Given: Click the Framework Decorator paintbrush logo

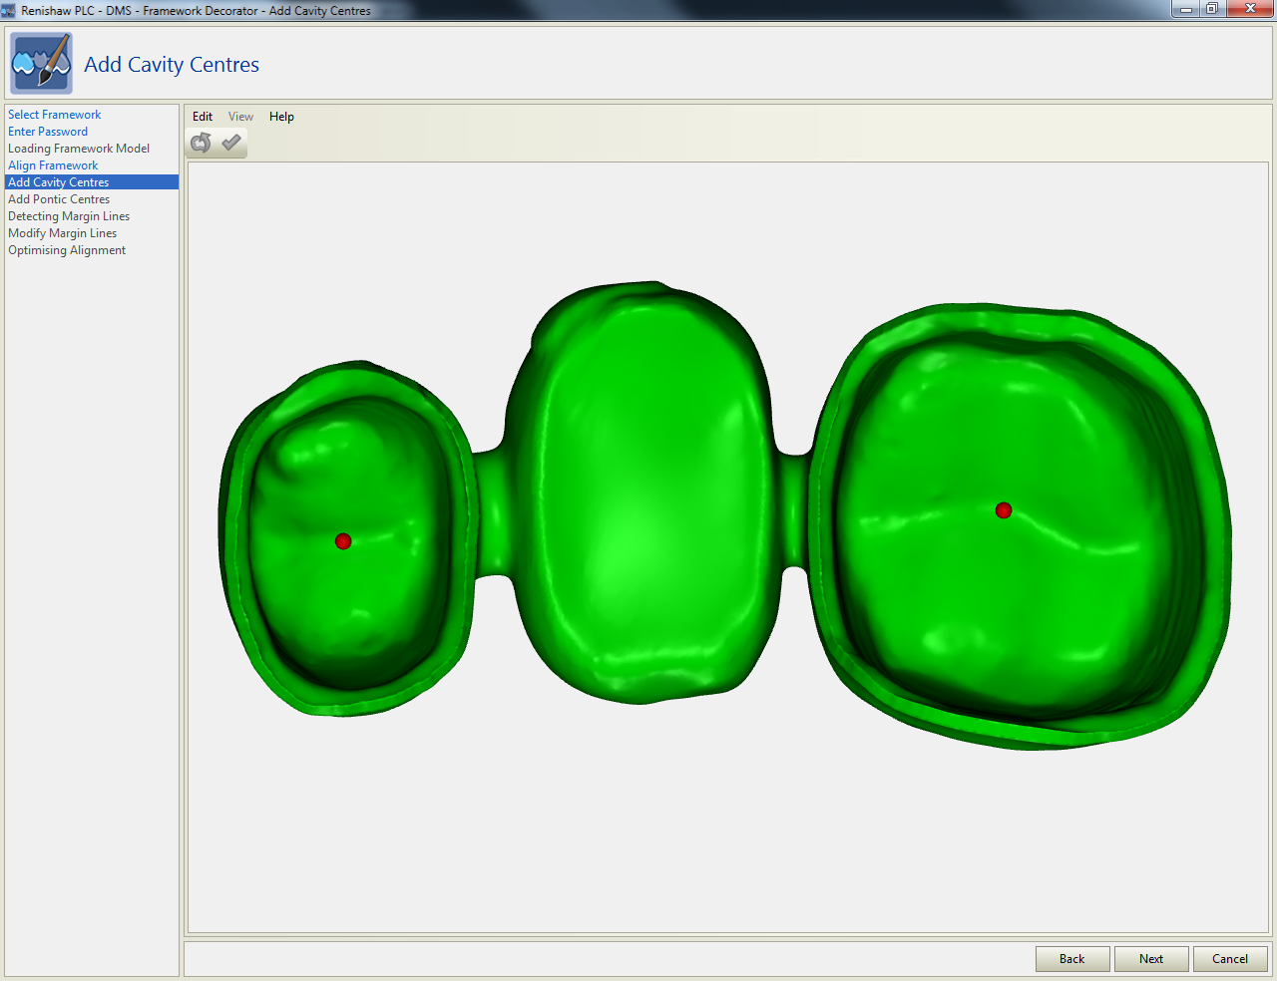Looking at the screenshot, I should tap(41, 64).
